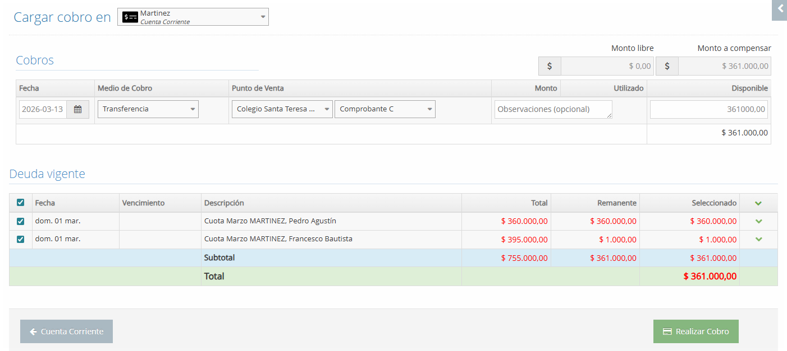The image size is (787, 351).
Task: Click green chevron in debt table header
Action: coord(759,203)
